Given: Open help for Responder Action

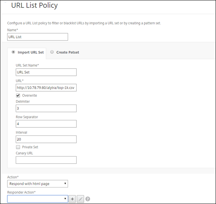Looking at the screenshot, I should pos(88,199).
